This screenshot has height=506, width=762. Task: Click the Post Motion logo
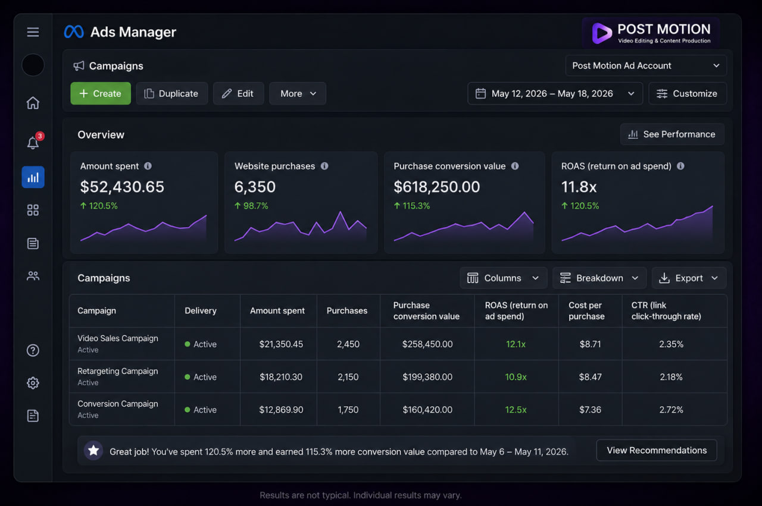651,33
